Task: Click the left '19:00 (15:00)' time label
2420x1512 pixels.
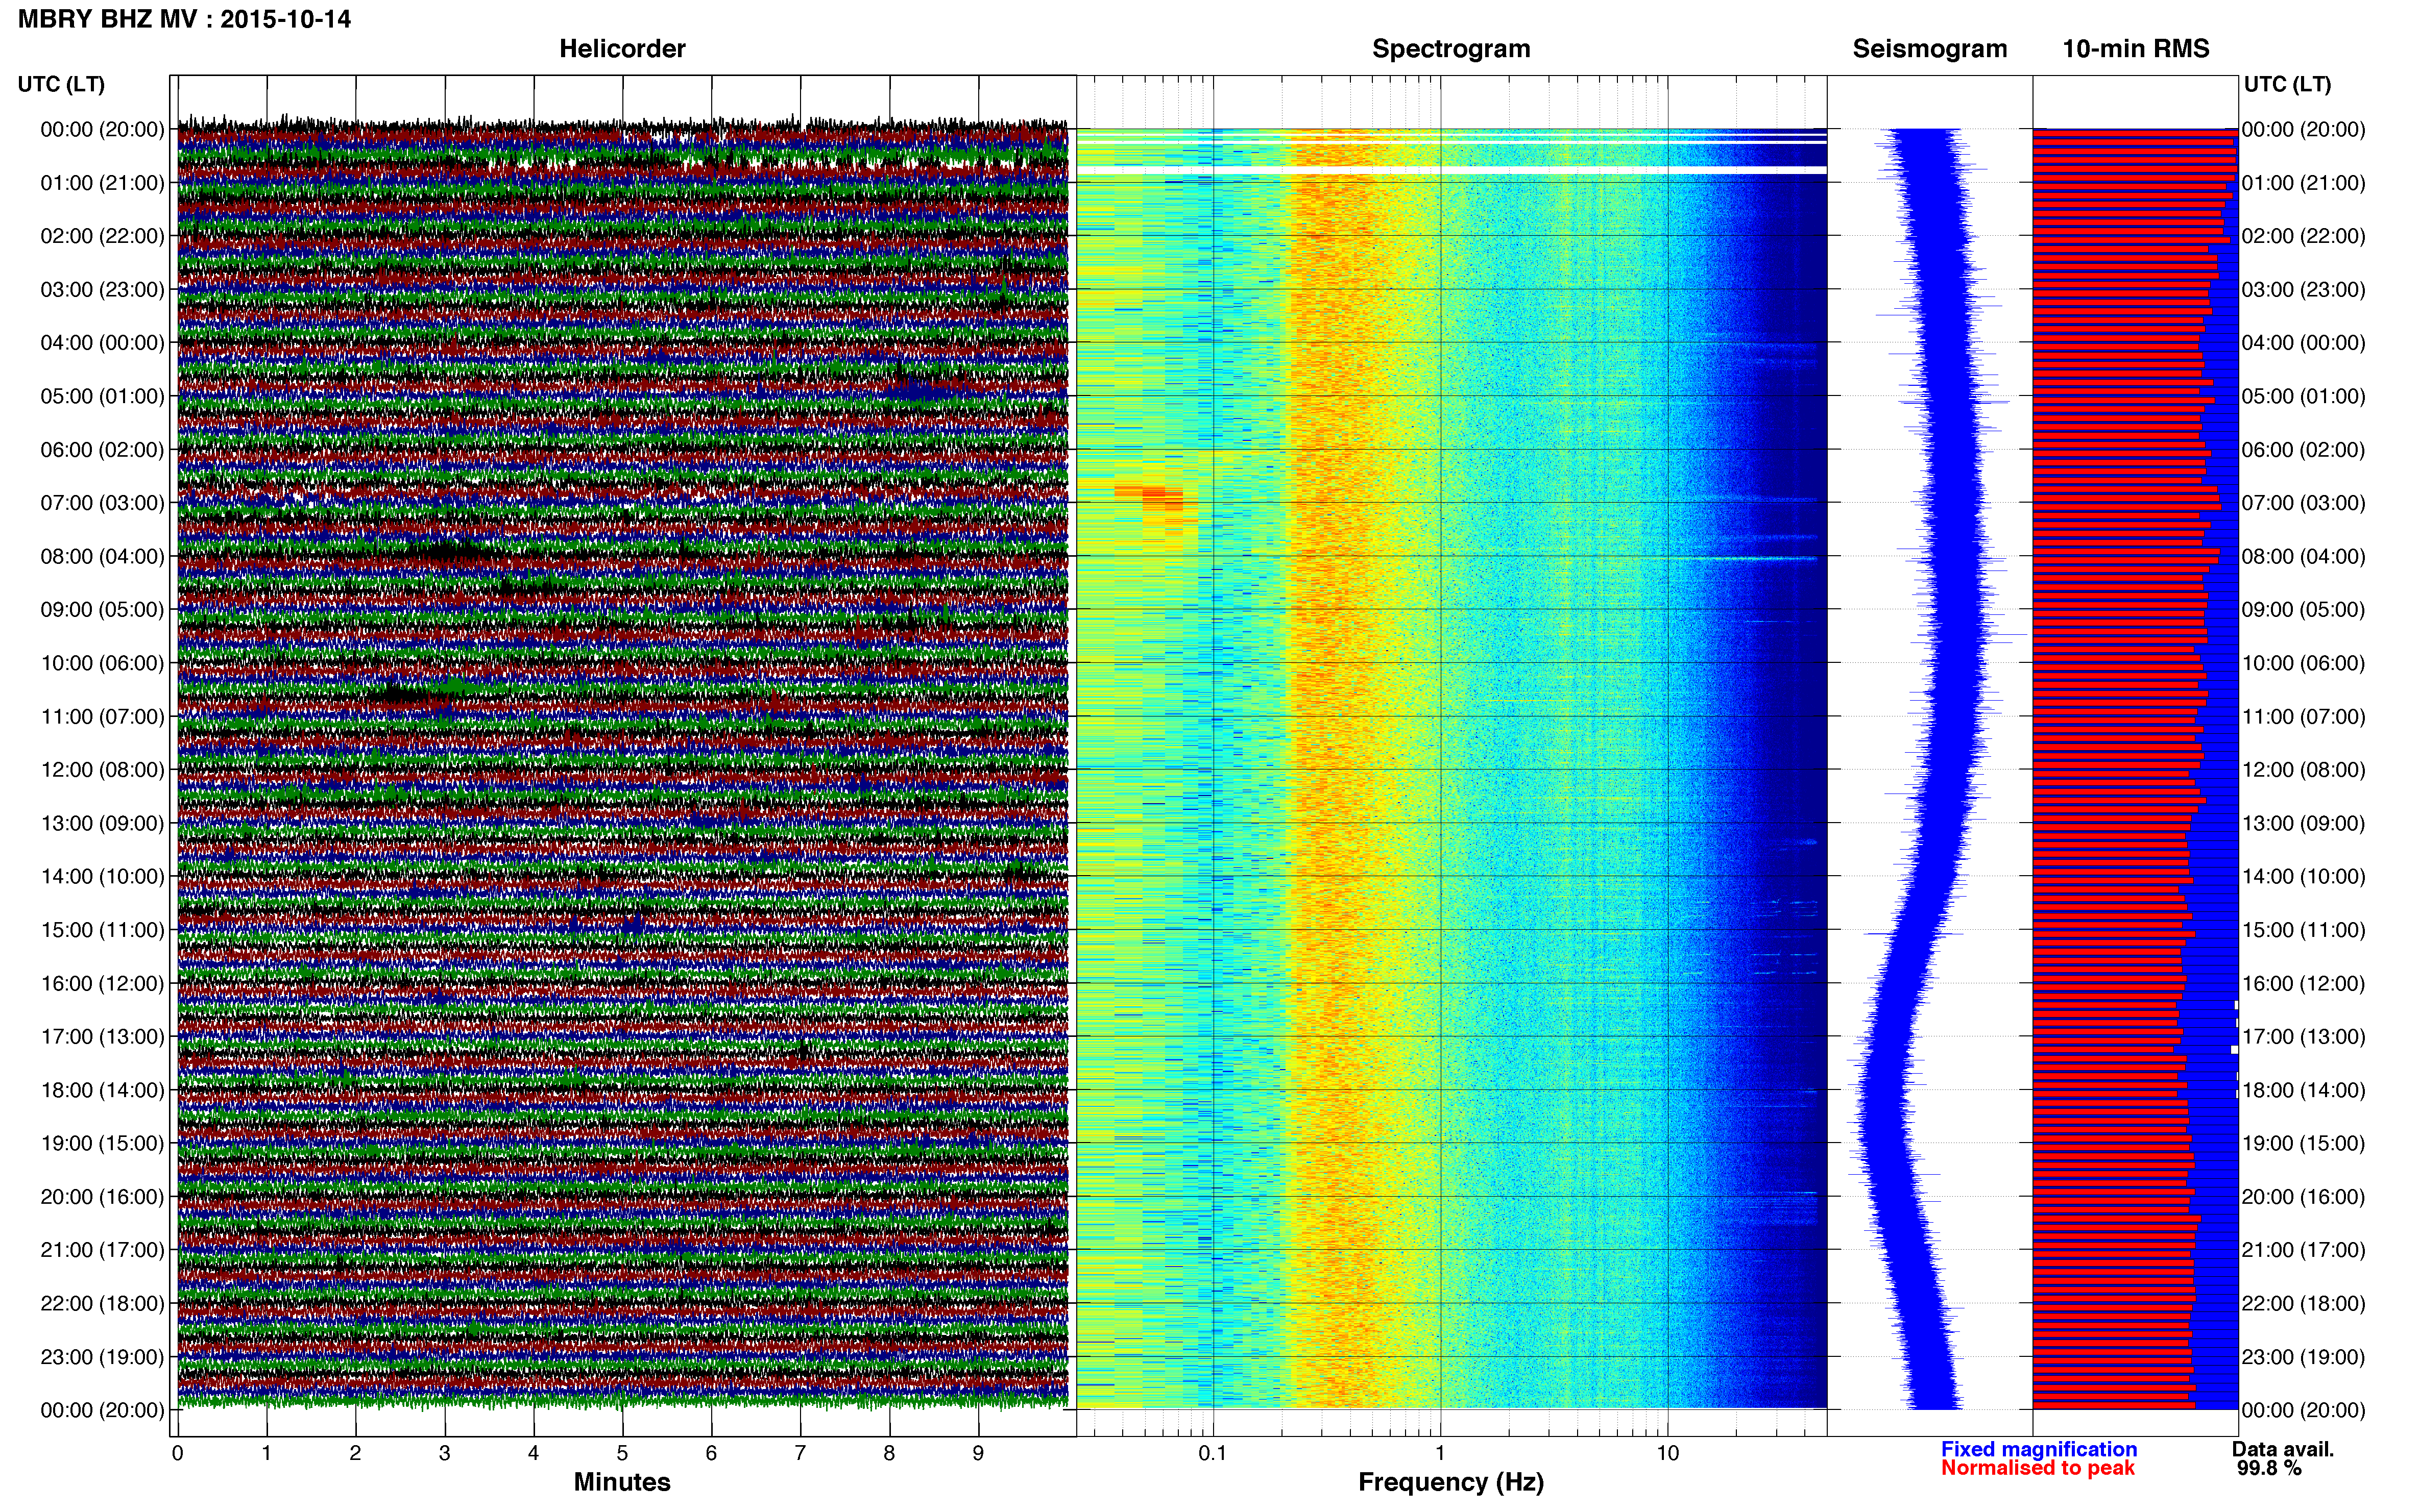Action: tap(102, 1143)
